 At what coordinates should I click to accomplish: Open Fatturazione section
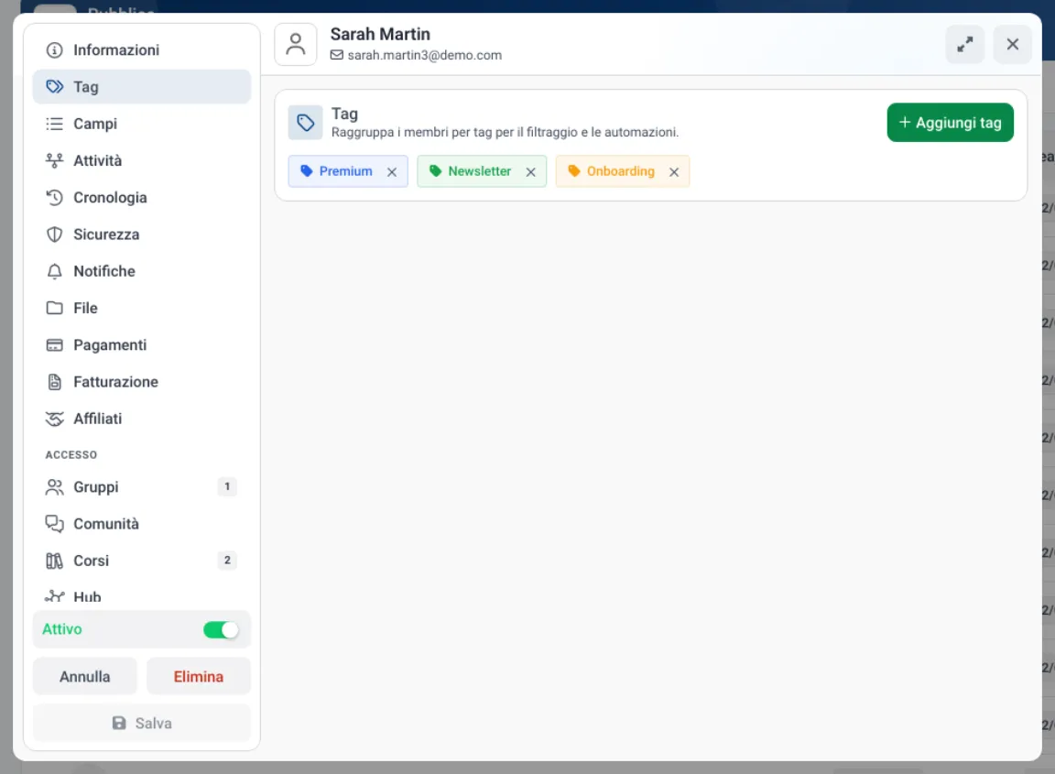(141, 382)
